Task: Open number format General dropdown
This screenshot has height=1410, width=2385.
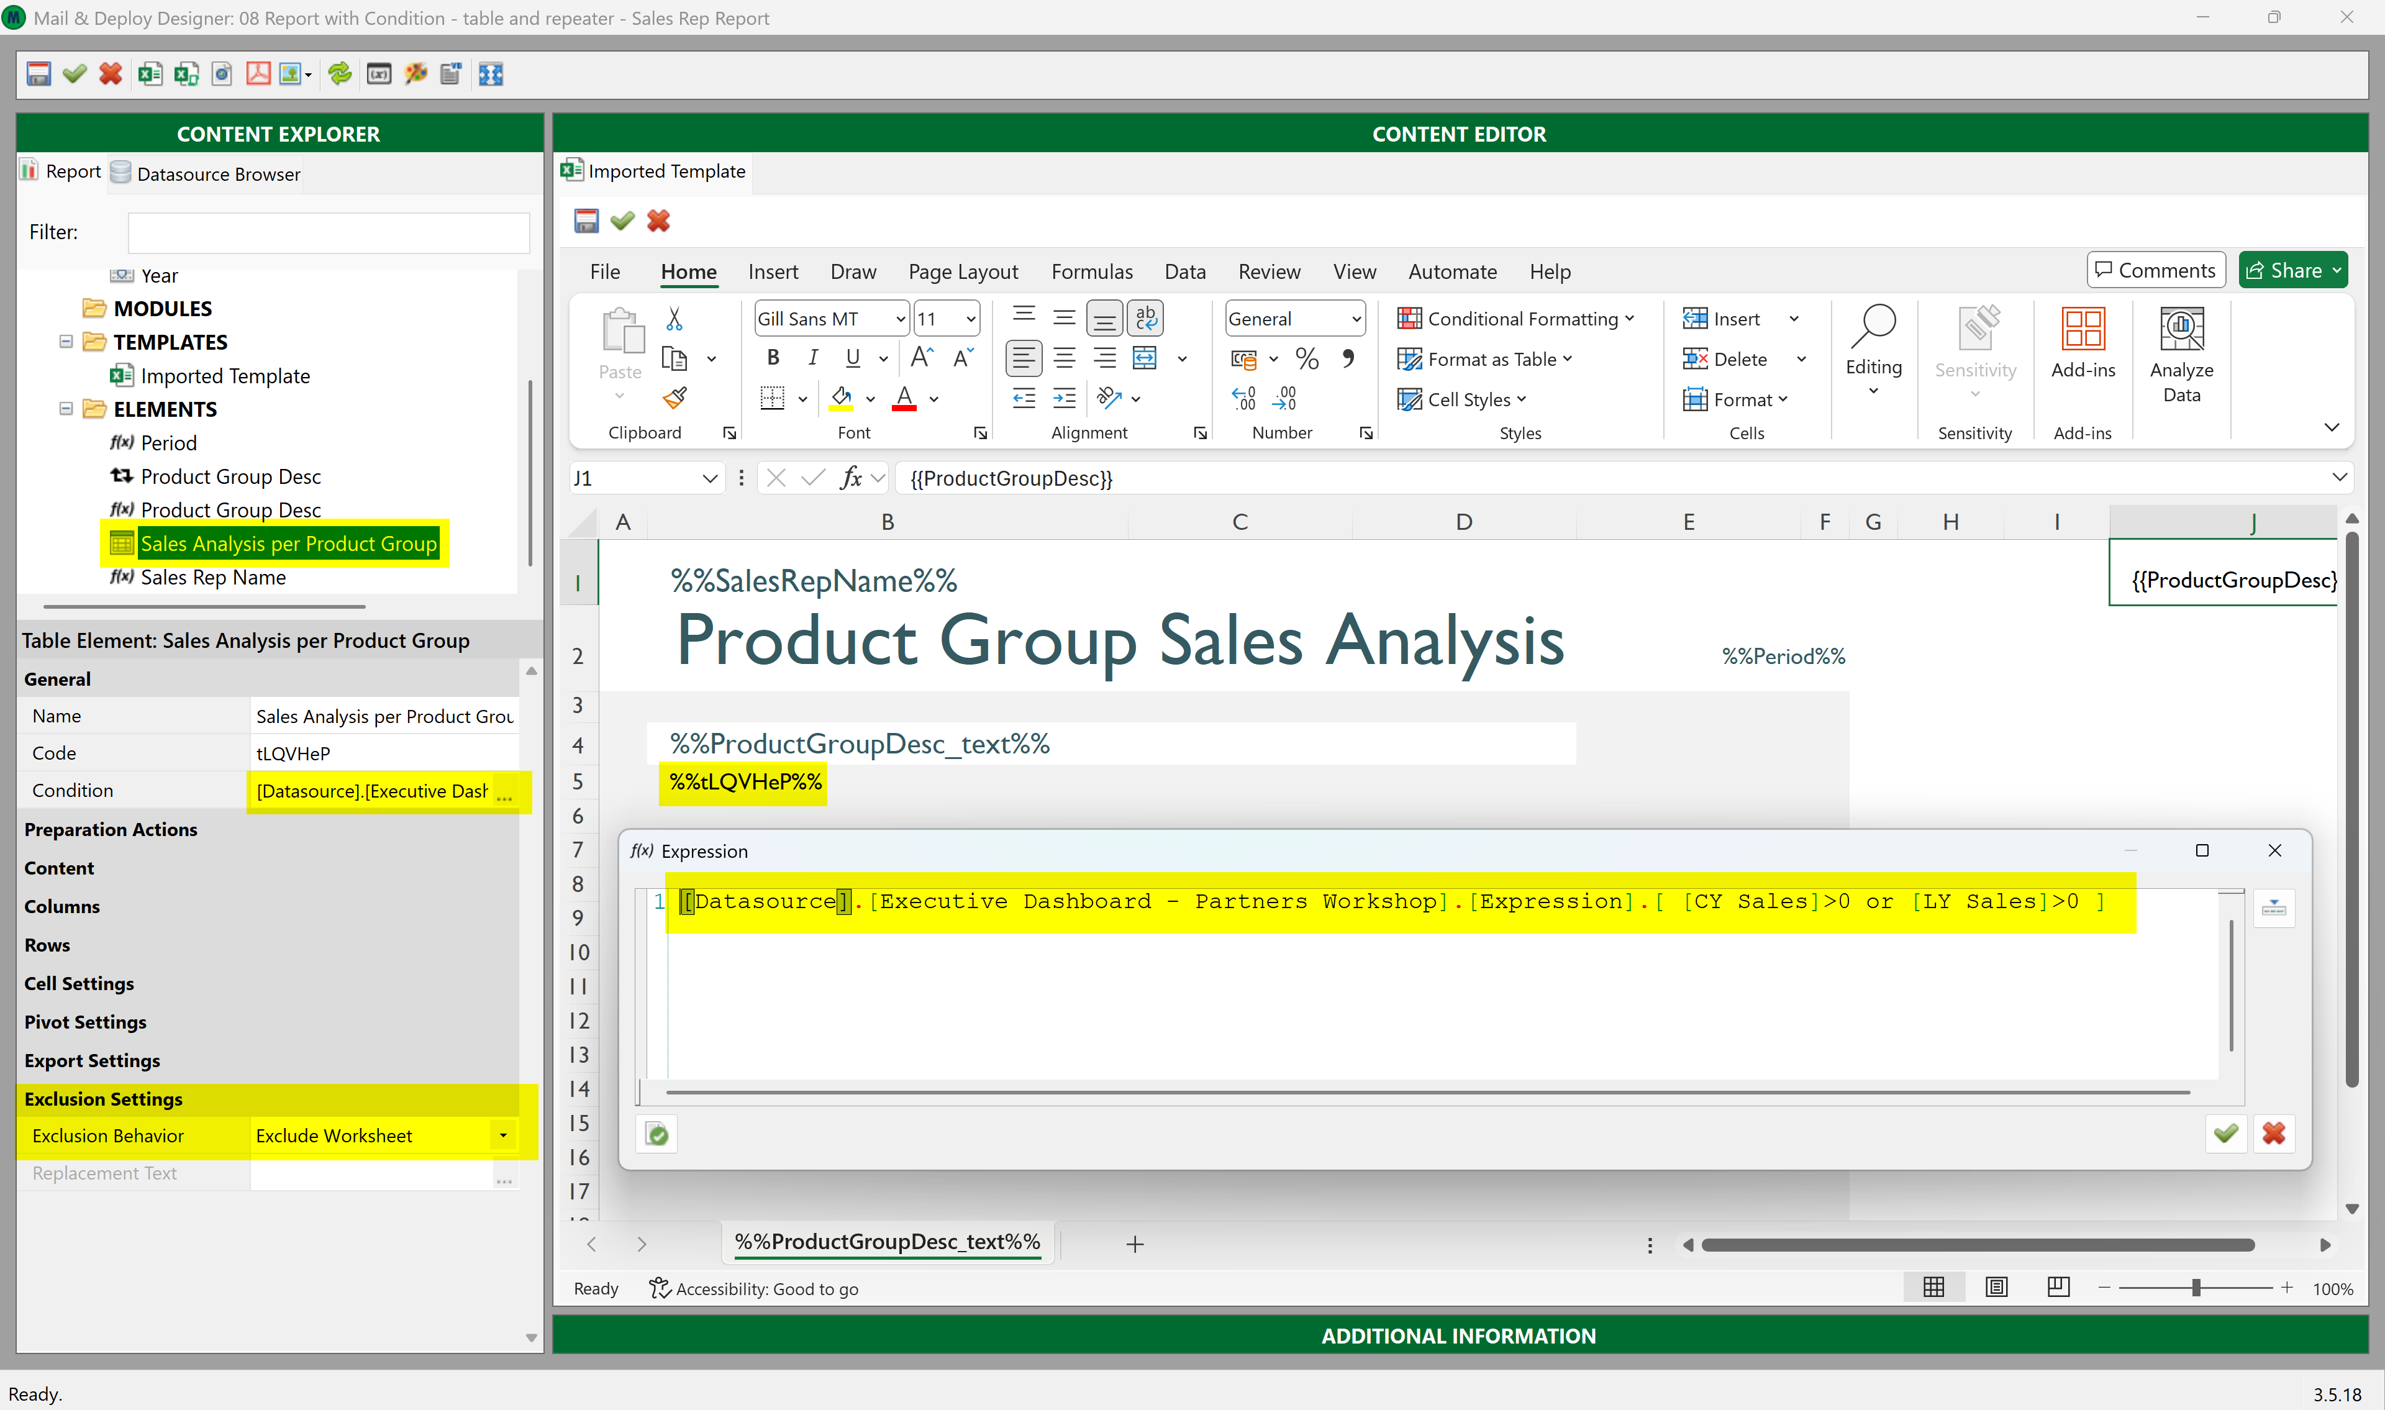Action: coord(1355,319)
